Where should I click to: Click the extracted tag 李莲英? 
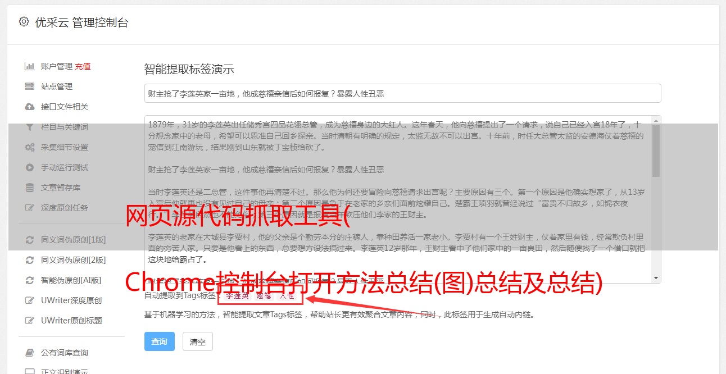click(x=237, y=295)
